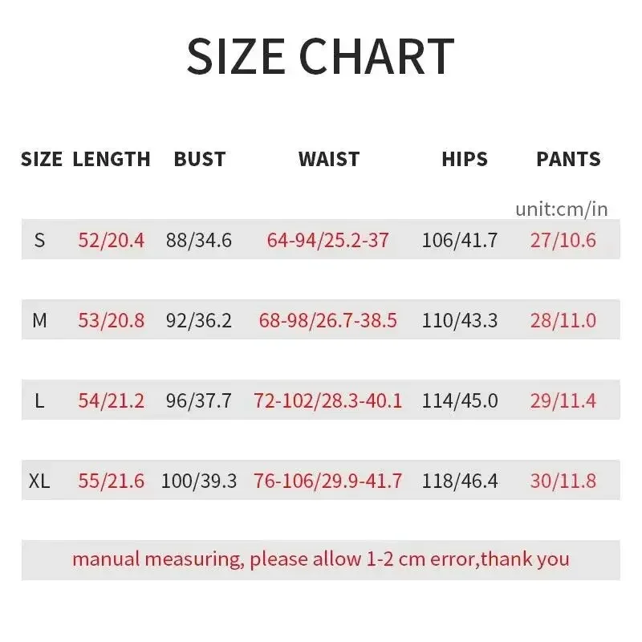Click waist value 64-94/25.2-37

(x=328, y=240)
